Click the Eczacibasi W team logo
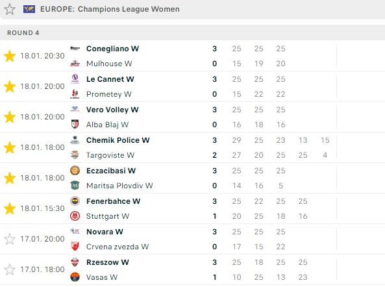Image resolution: width=385 pixels, height=287 pixels. click(x=75, y=171)
